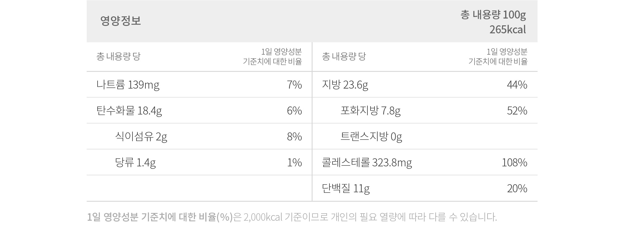Select the 당류 1.4g entry
The height and width of the screenshot is (225, 624).
135,163
